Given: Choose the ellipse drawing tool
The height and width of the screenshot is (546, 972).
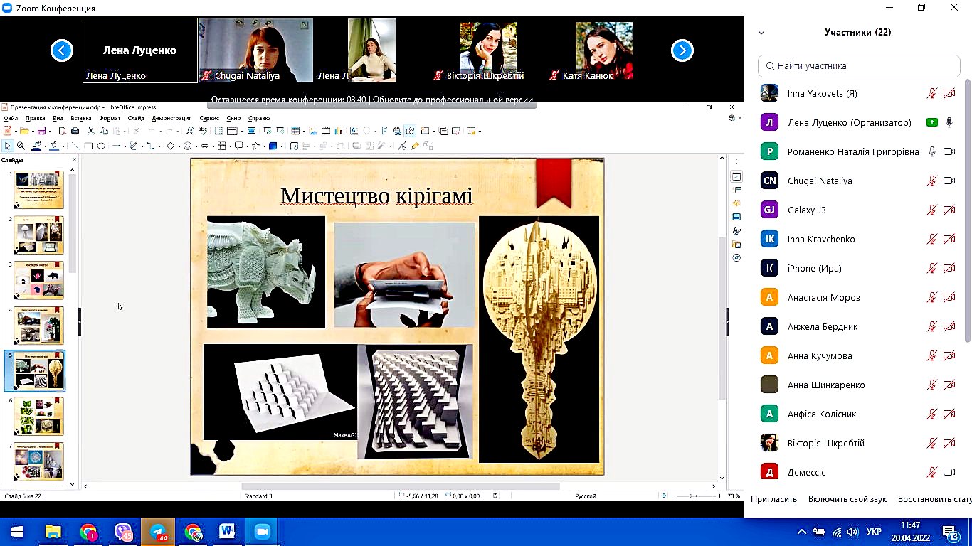Looking at the screenshot, I should pyautogui.click(x=101, y=146).
